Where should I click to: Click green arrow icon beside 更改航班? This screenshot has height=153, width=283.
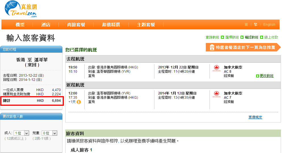pos(257,76)
